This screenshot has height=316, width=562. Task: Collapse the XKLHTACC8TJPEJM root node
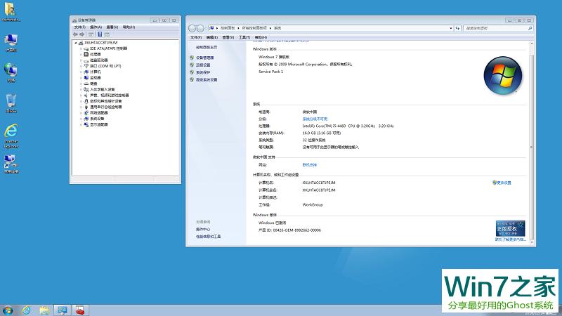click(x=76, y=43)
